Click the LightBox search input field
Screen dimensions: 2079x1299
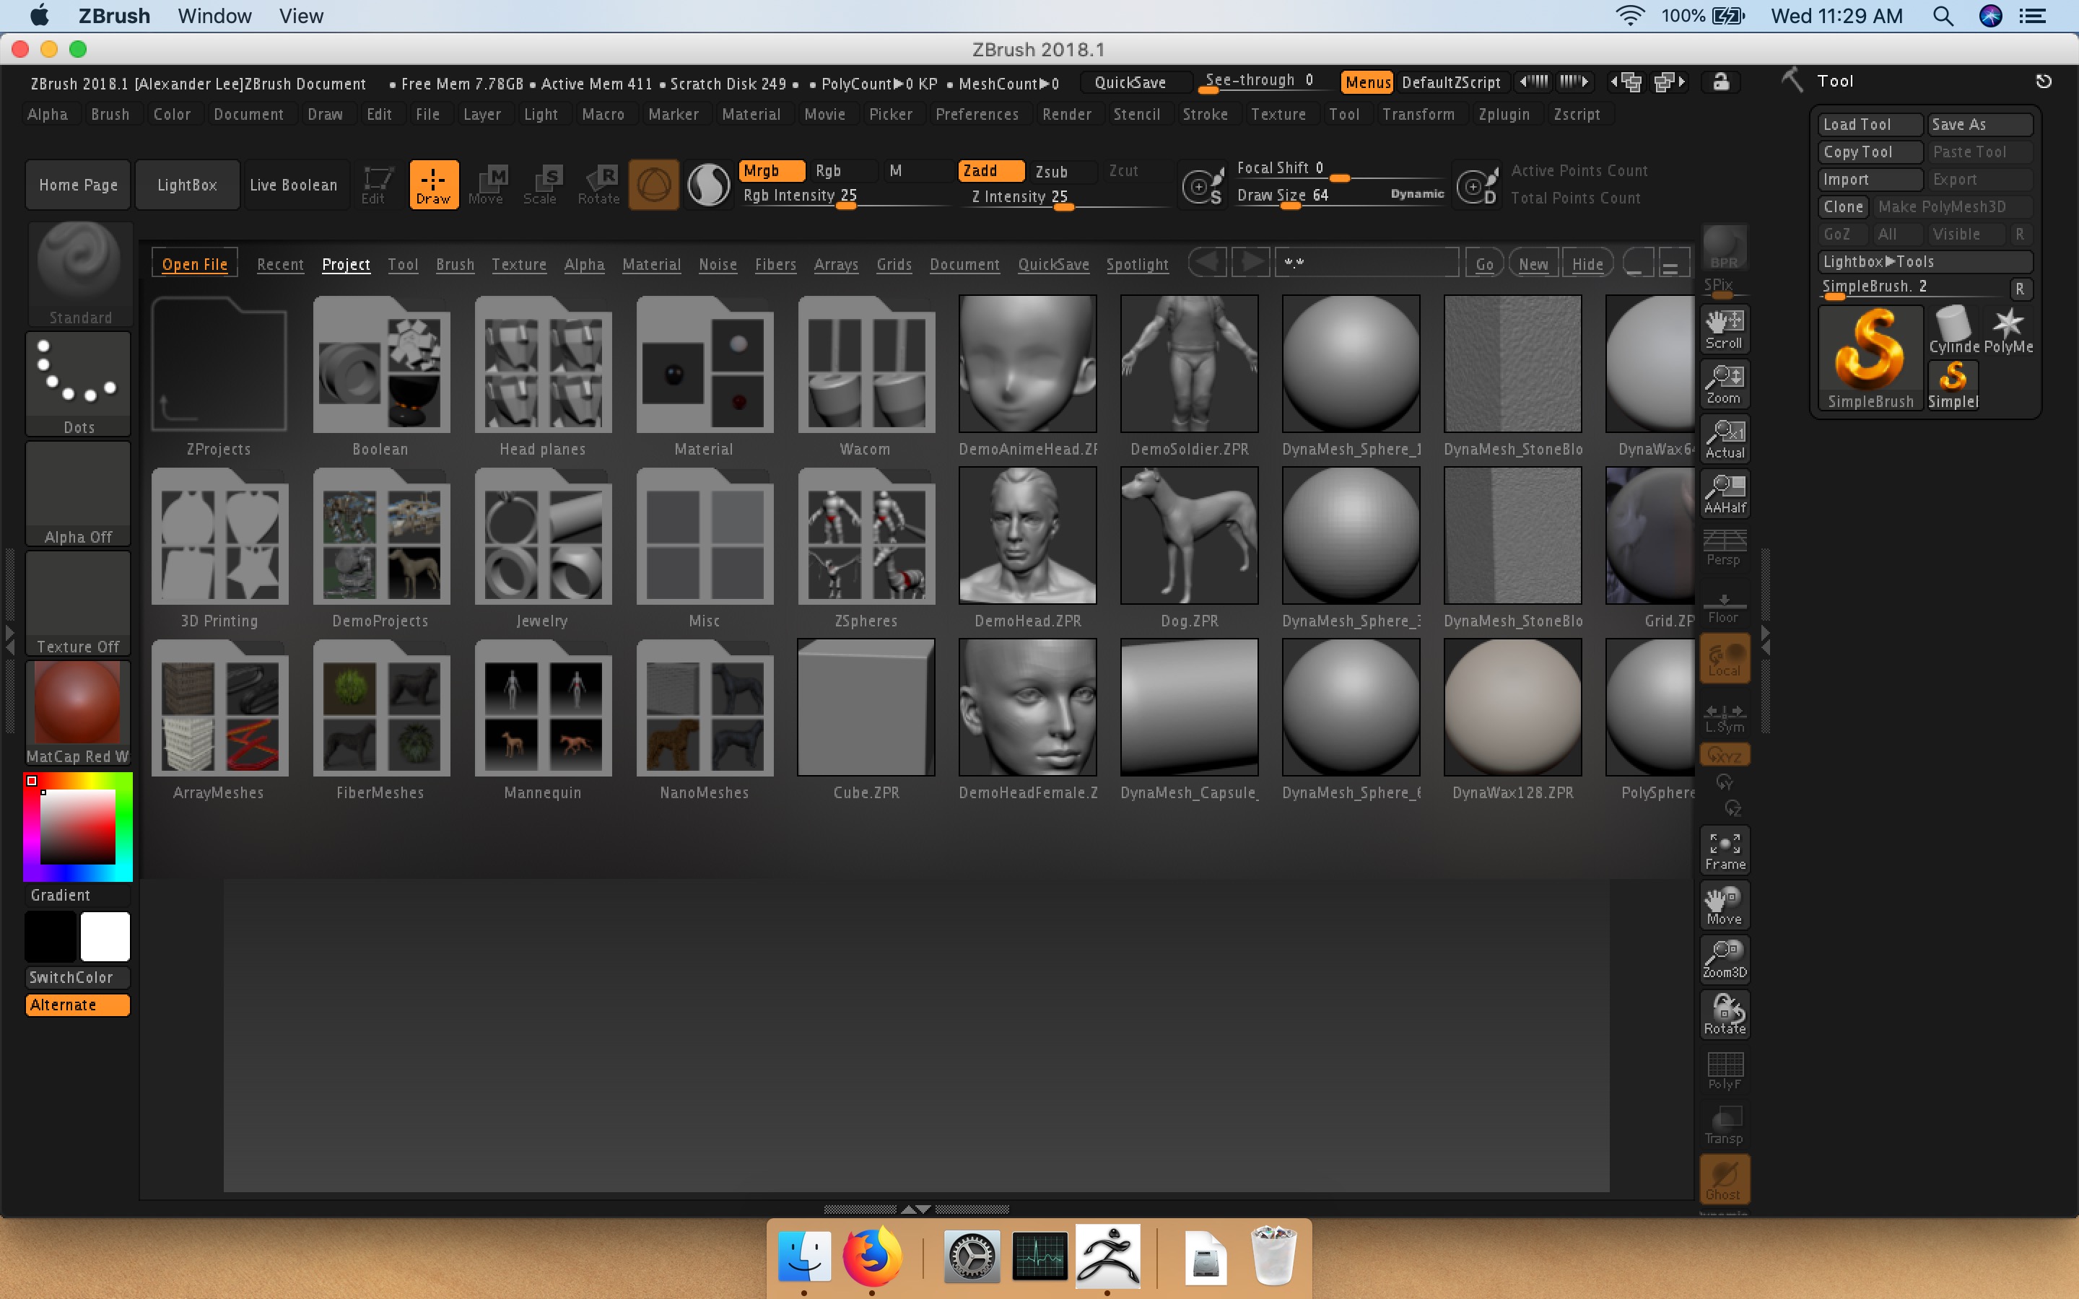(x=1366, y=262)
